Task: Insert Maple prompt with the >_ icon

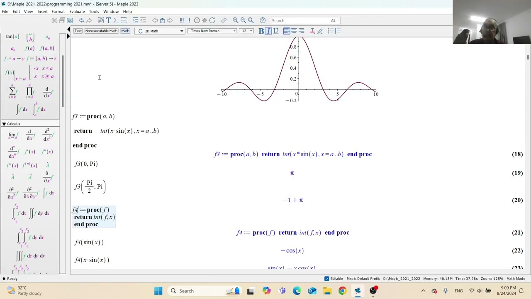Action: 116,20
